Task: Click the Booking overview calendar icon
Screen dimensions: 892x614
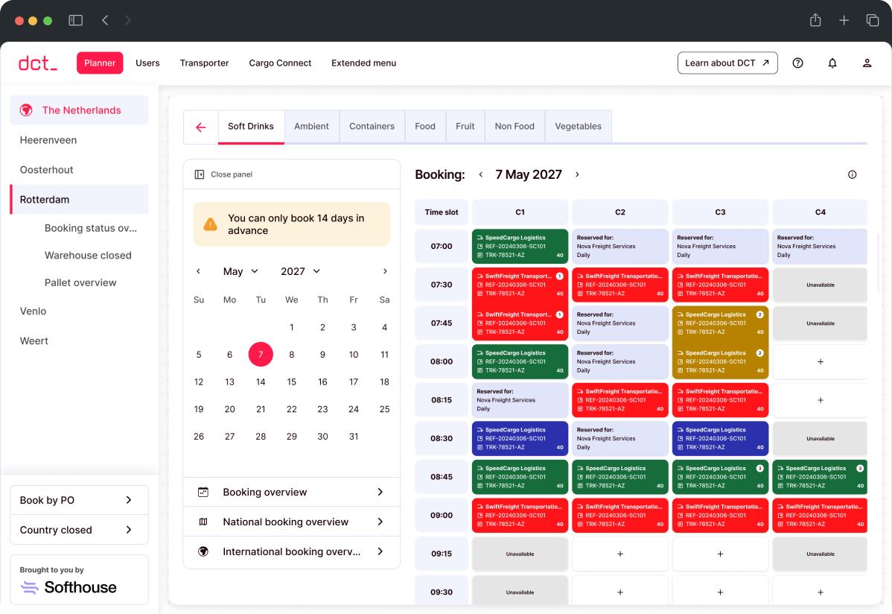Action: pos(203,492)
